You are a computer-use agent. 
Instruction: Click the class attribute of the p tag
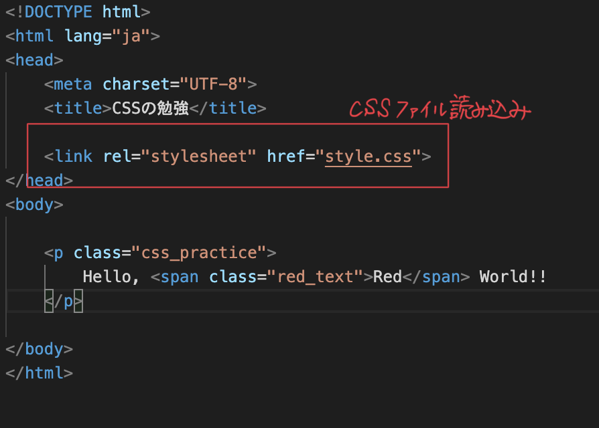(x=97, y=253)
